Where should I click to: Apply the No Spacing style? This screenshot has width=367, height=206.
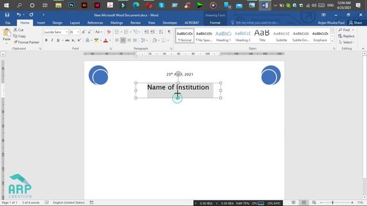pyautogui.click(x=204, y=35)
